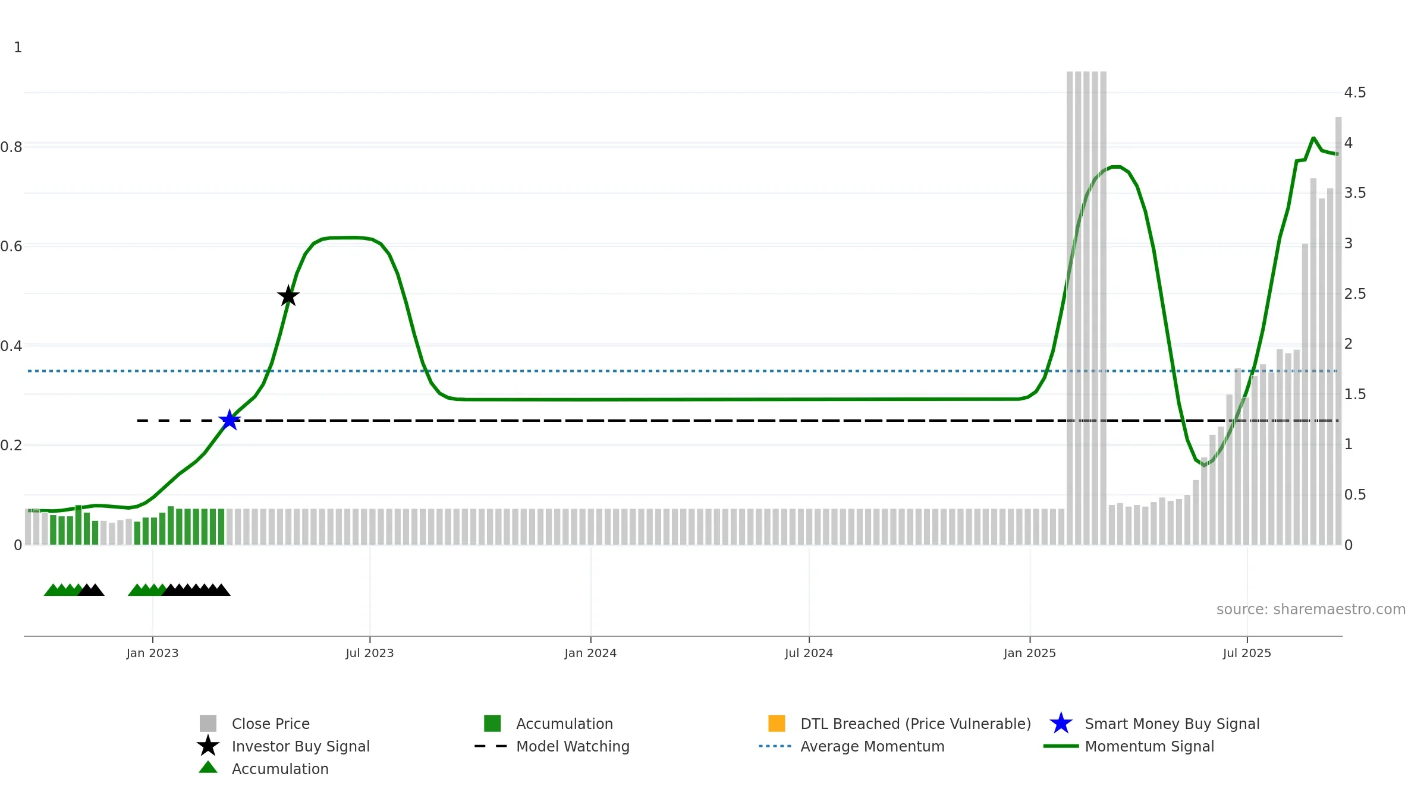Image resolution: width=1427 pixels, height=802 pixels.
Task: Click the green Accumulation square legend icon
Action: pyautogui.click(x=492, y=724)
